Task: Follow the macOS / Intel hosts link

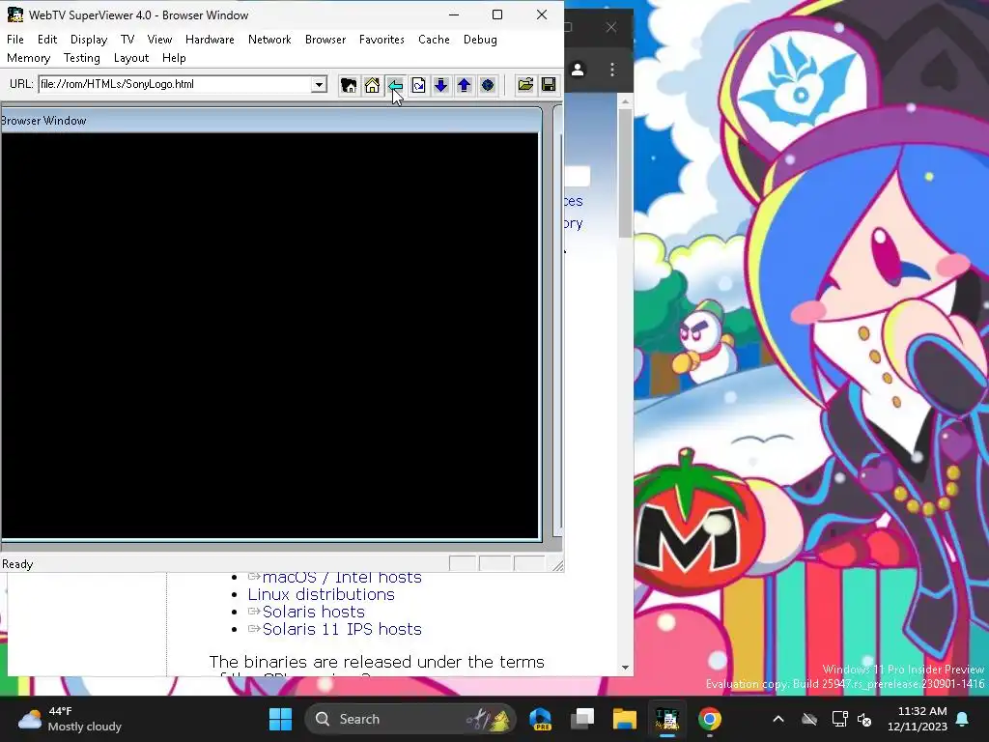Action: click(342, 577)
